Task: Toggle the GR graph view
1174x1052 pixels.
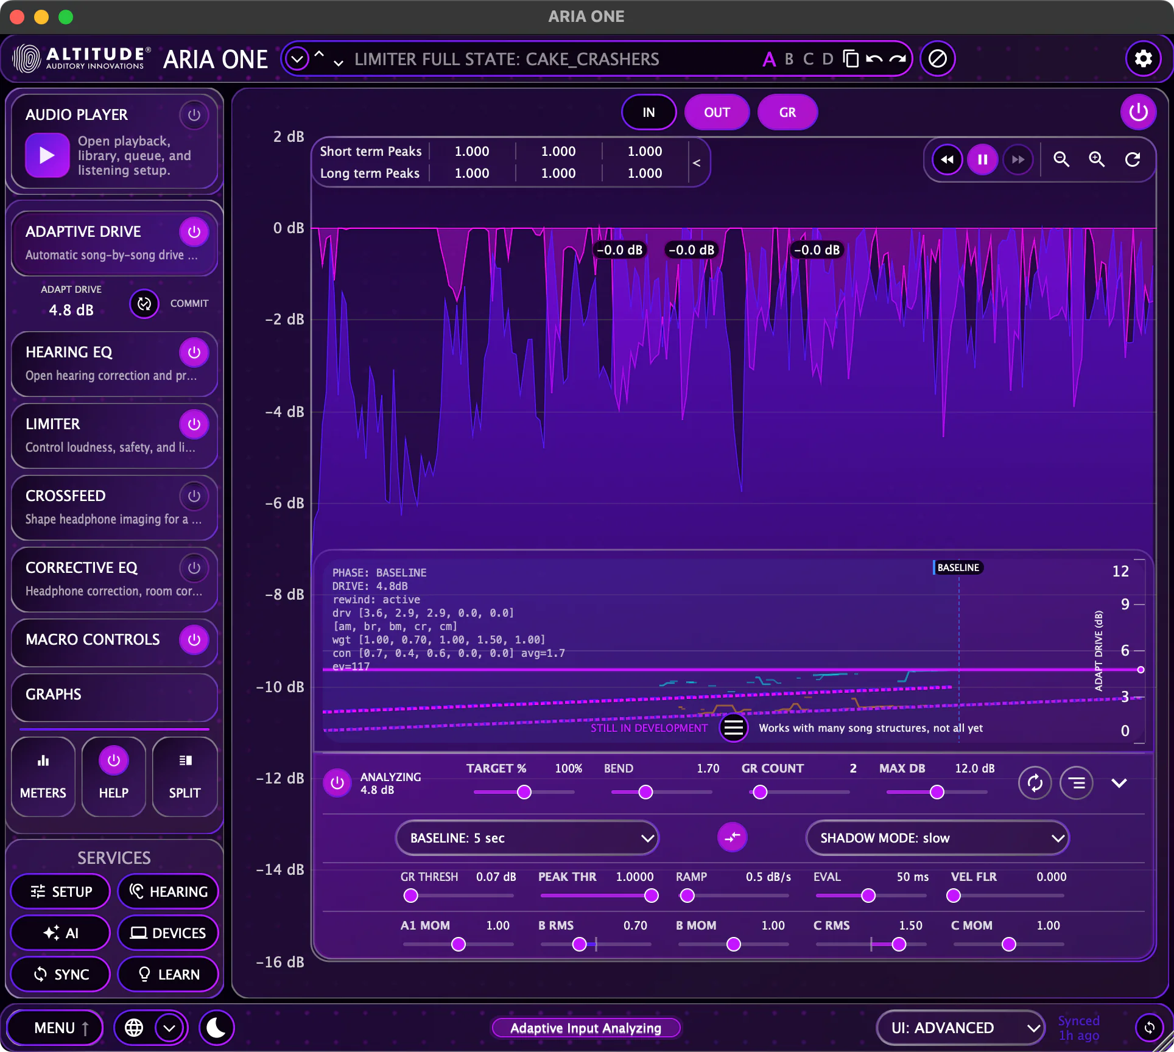Action: tap(788, 113)
